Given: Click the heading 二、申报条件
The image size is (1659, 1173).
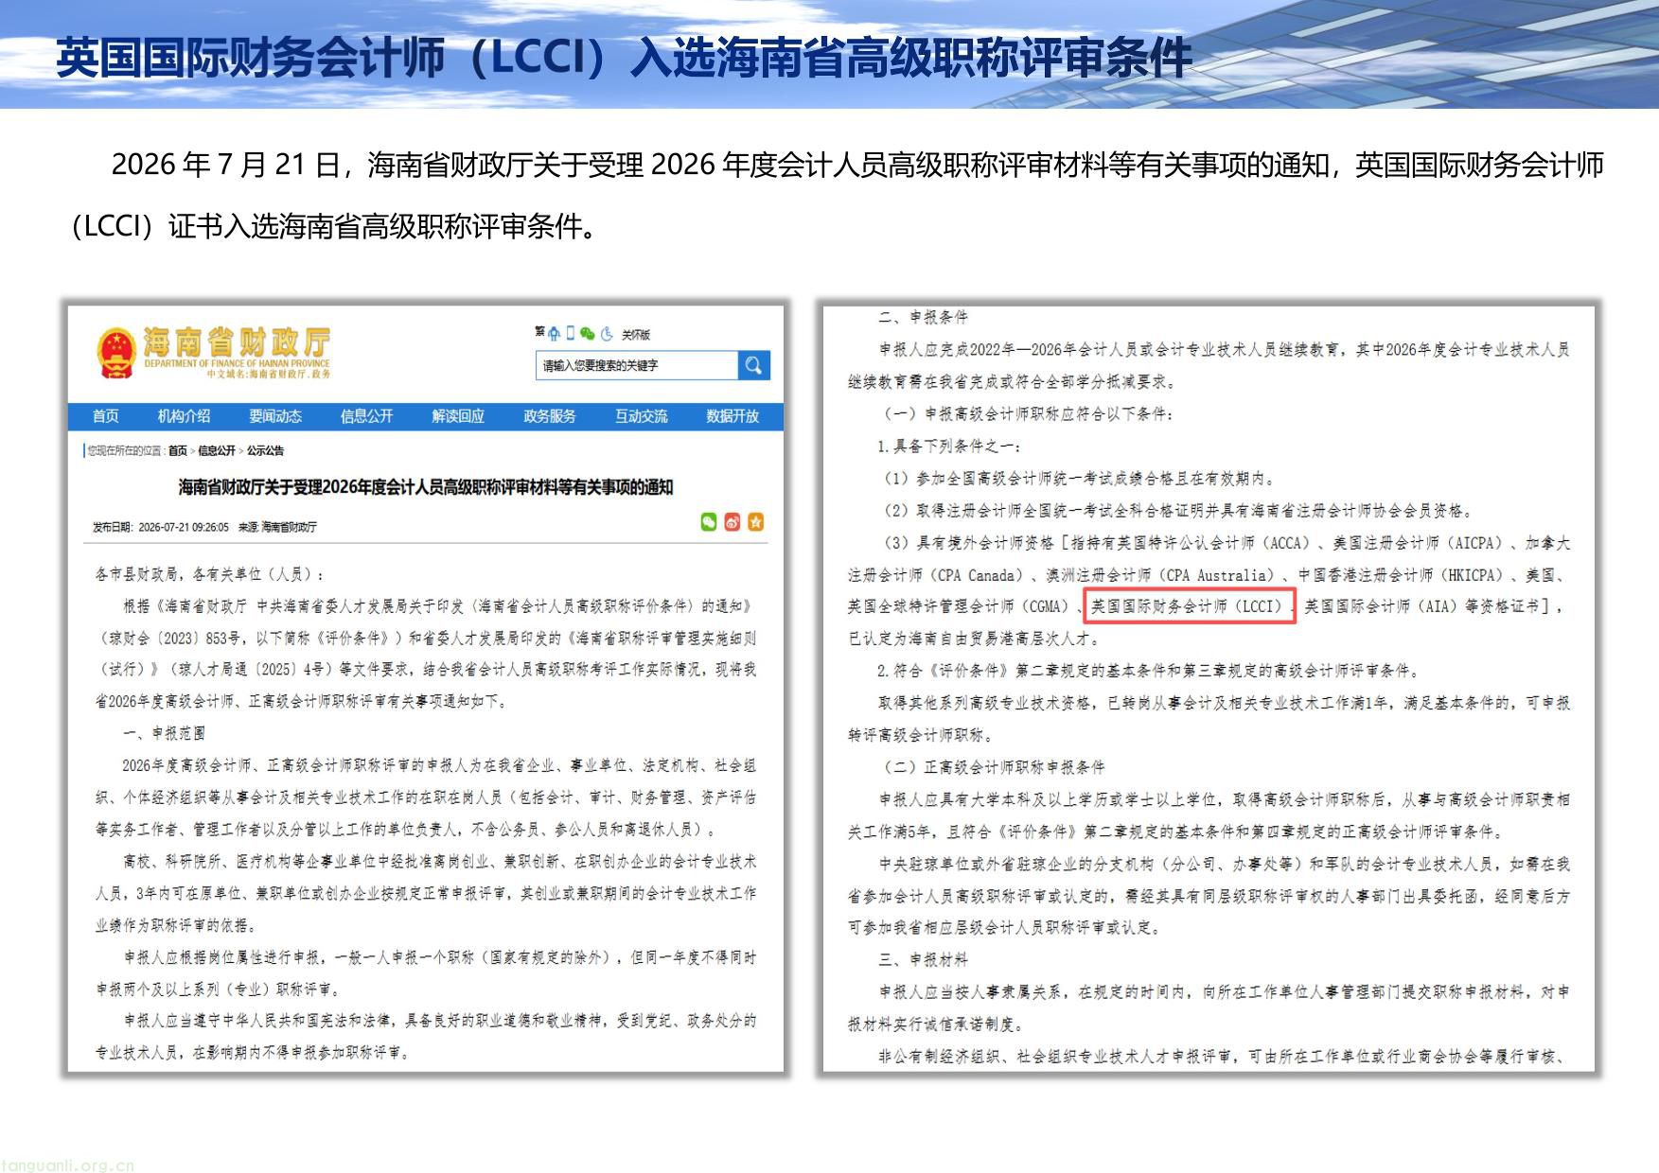Looking at the screenshot, I should (923, 317).
